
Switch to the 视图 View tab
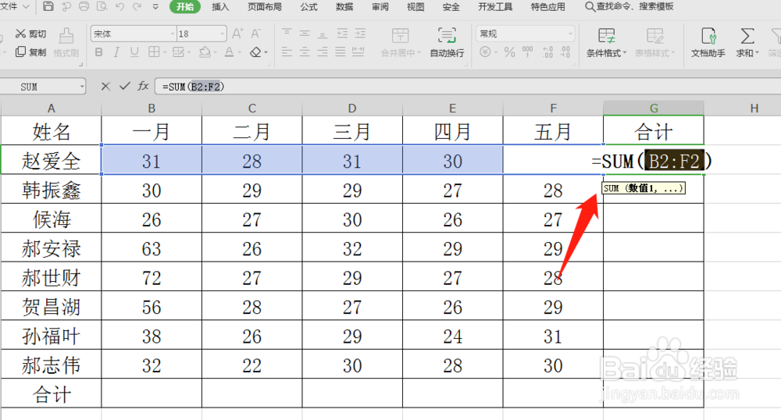coord(415,6)
